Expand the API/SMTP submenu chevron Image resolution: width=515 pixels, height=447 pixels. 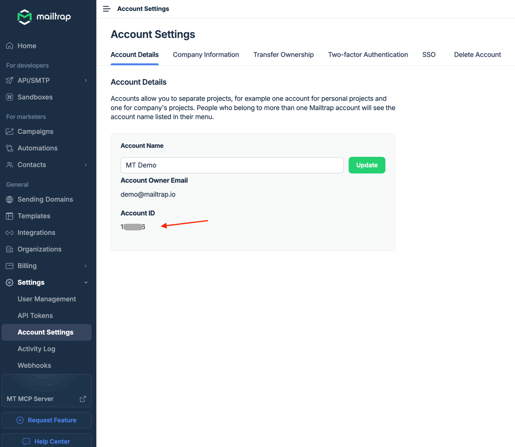point(86,80)
